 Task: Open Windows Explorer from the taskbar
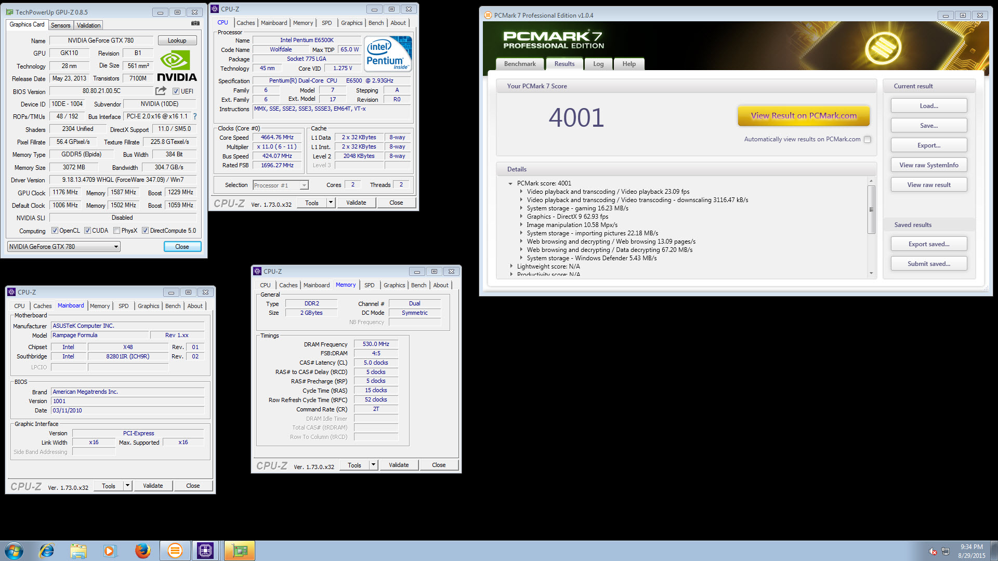click(x=78, y=551)
